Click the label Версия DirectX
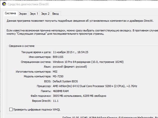This screenshot has height=118, width=158. click(42, 101)
